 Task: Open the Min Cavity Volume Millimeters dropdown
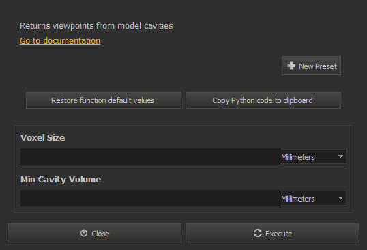313,198
